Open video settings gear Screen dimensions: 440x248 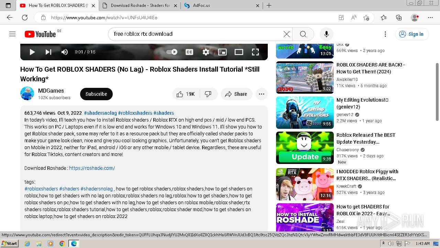[206, 52]
